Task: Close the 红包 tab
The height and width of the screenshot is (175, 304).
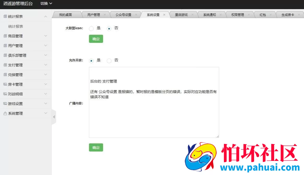Action: tap(271, 15)
